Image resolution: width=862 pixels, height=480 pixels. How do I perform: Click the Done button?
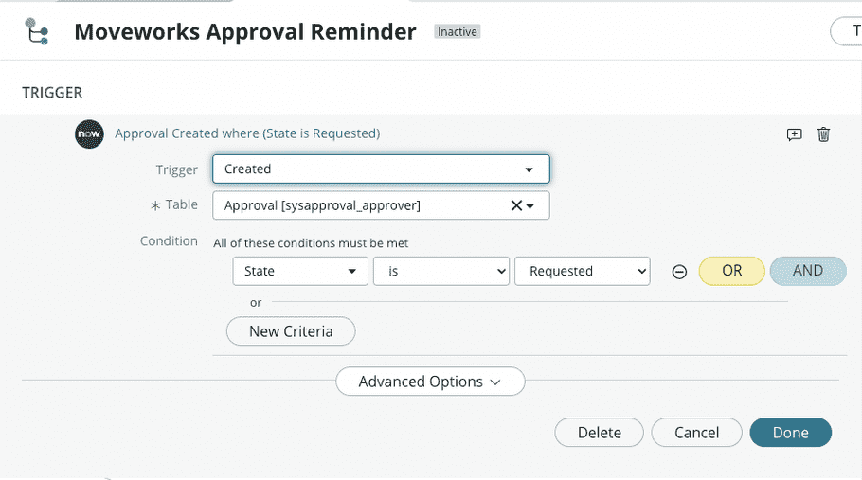[x=791, y=433]
